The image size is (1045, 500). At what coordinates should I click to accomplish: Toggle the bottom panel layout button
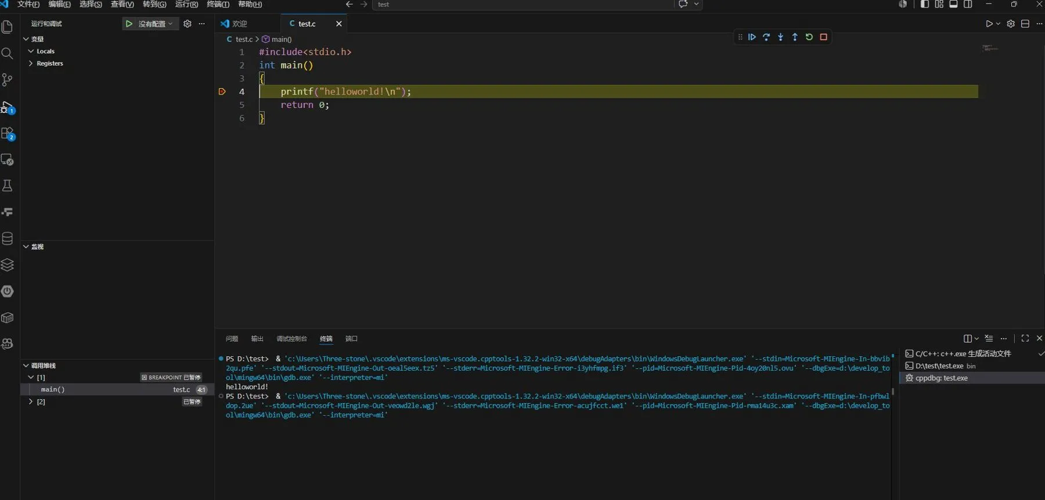(x=953, y=4)
